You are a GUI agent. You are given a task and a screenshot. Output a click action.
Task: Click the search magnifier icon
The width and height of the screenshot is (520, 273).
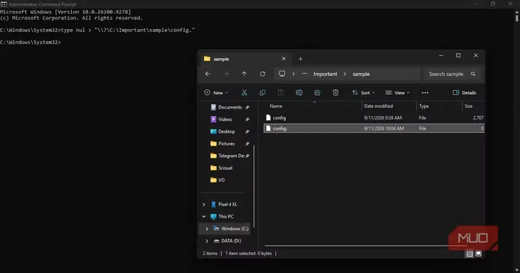[474, 74]
